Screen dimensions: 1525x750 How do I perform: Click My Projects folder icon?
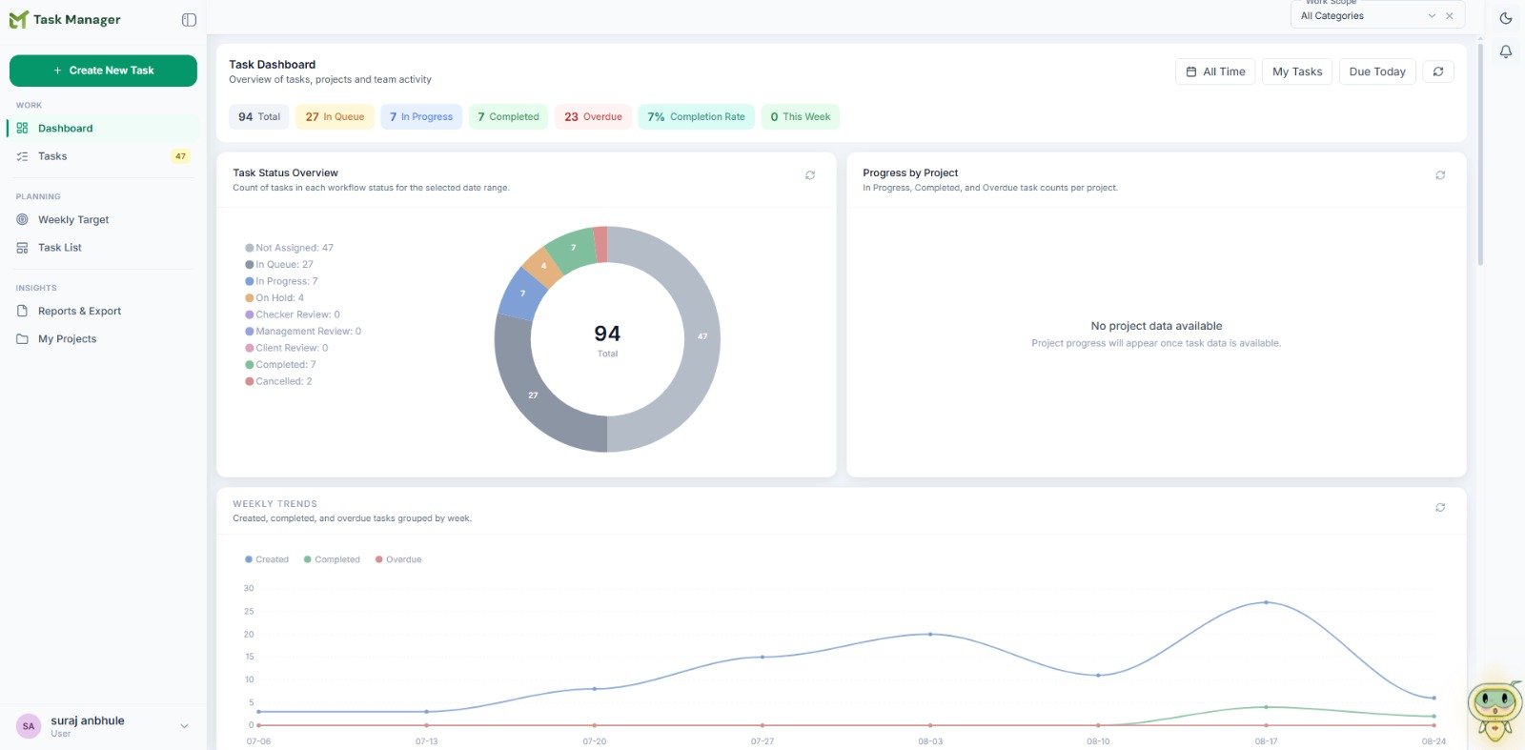(22, 338)
